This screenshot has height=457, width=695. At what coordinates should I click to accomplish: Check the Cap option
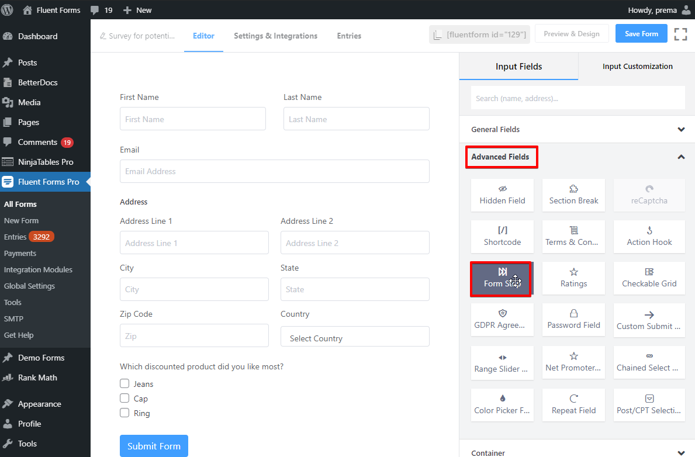point(125,398)
